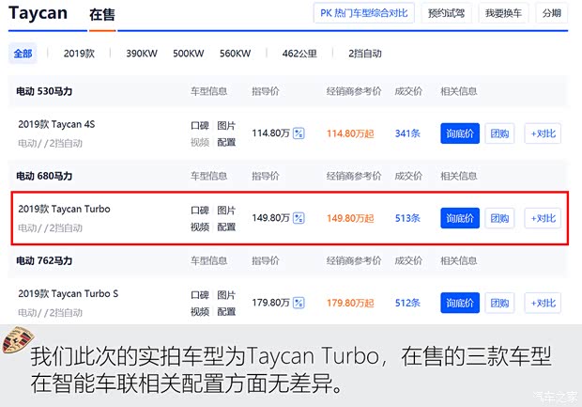Open the 513条 transaction price link
Viewport: 582px width, 407px height.
407,218
